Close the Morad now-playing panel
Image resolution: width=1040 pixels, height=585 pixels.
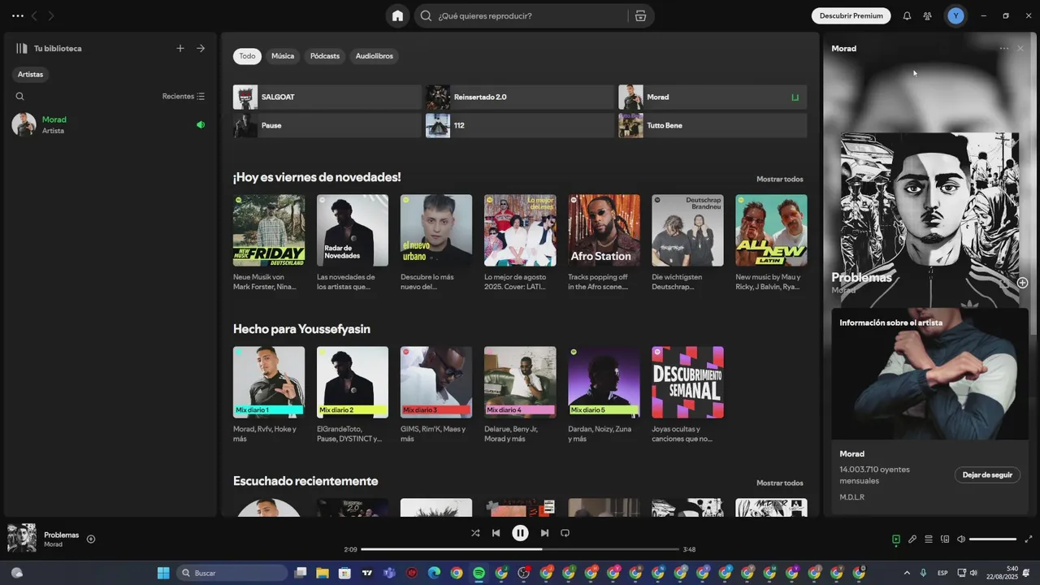1020,49
